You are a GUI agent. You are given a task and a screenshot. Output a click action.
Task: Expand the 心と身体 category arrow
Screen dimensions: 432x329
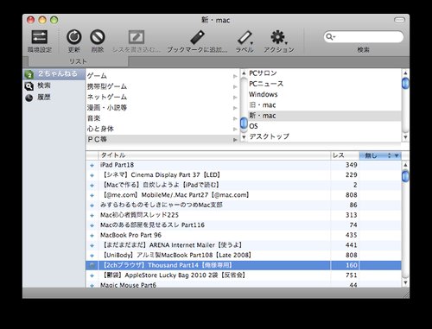point(235,129)
